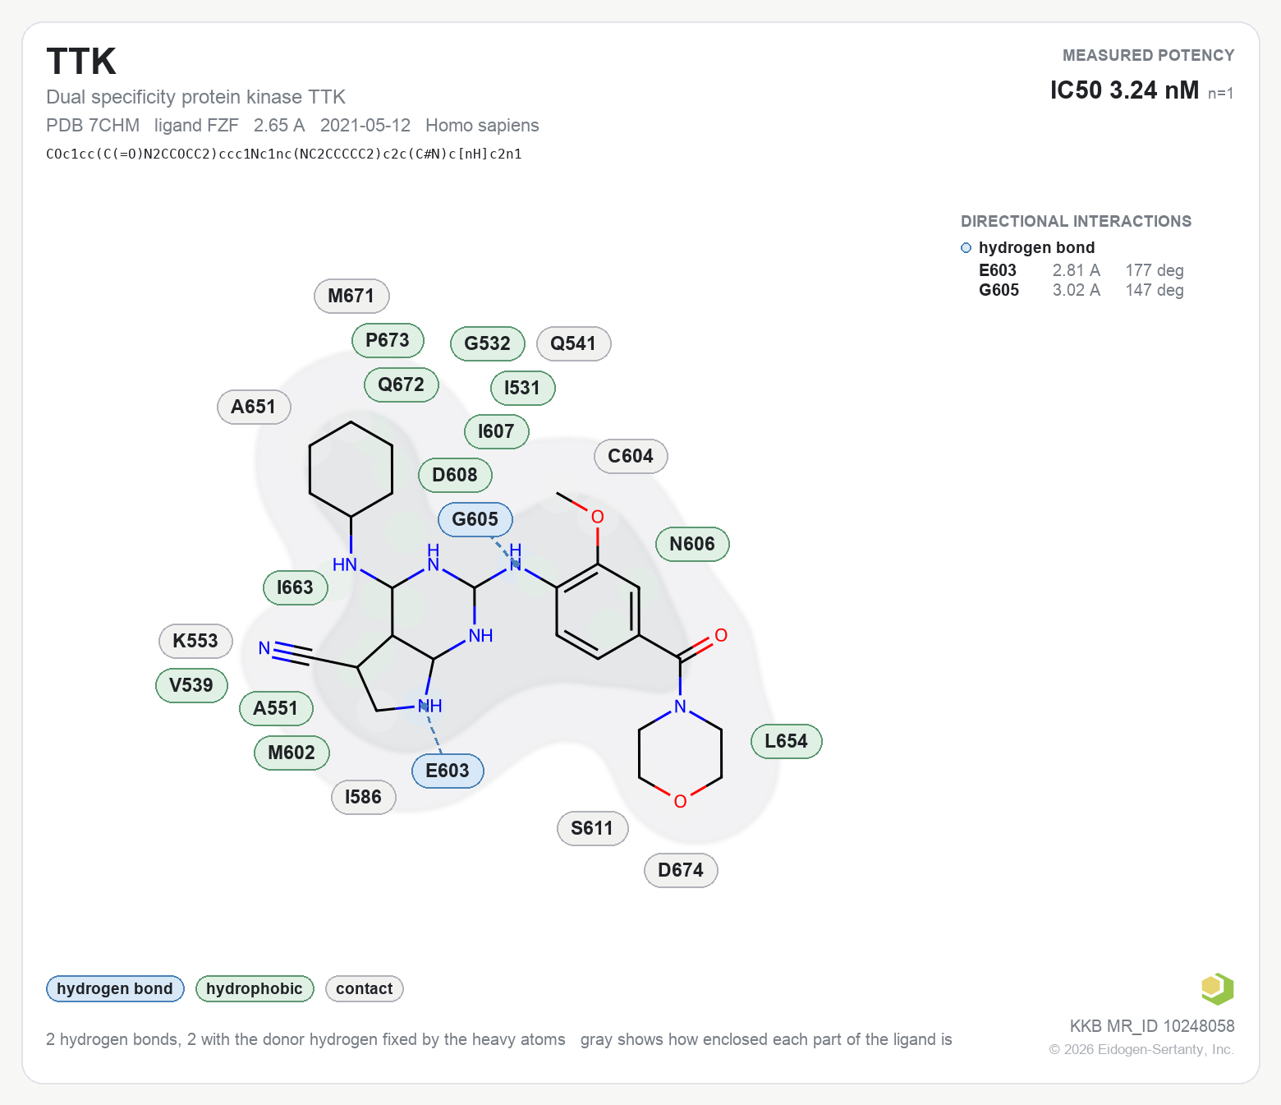Click the E603 hydrogen bond residue

point(448,771)
